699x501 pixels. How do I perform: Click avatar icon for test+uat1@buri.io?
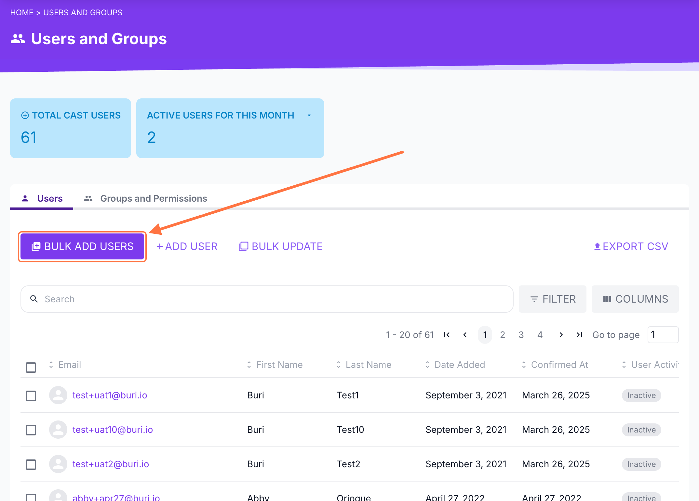(58, 395)
